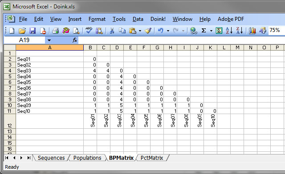Switch to the Populations sheet tab
Viewport: 285px width, 174px height.
(87, 158)
